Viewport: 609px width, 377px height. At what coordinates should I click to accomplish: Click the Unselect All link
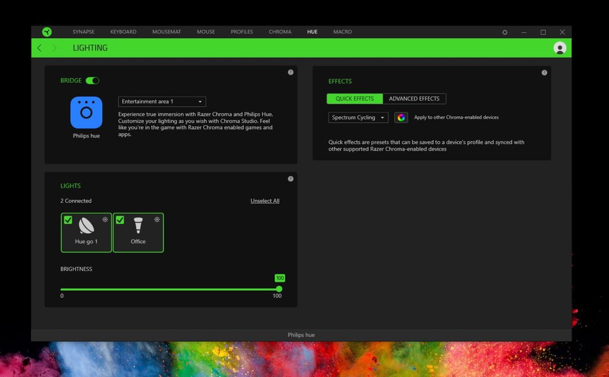coord(265,200)
